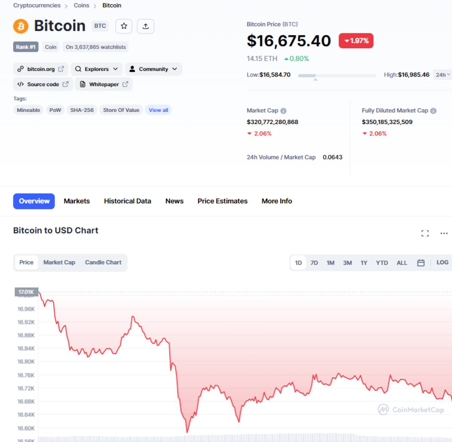Switch to the Markets tab

point(77,201)
